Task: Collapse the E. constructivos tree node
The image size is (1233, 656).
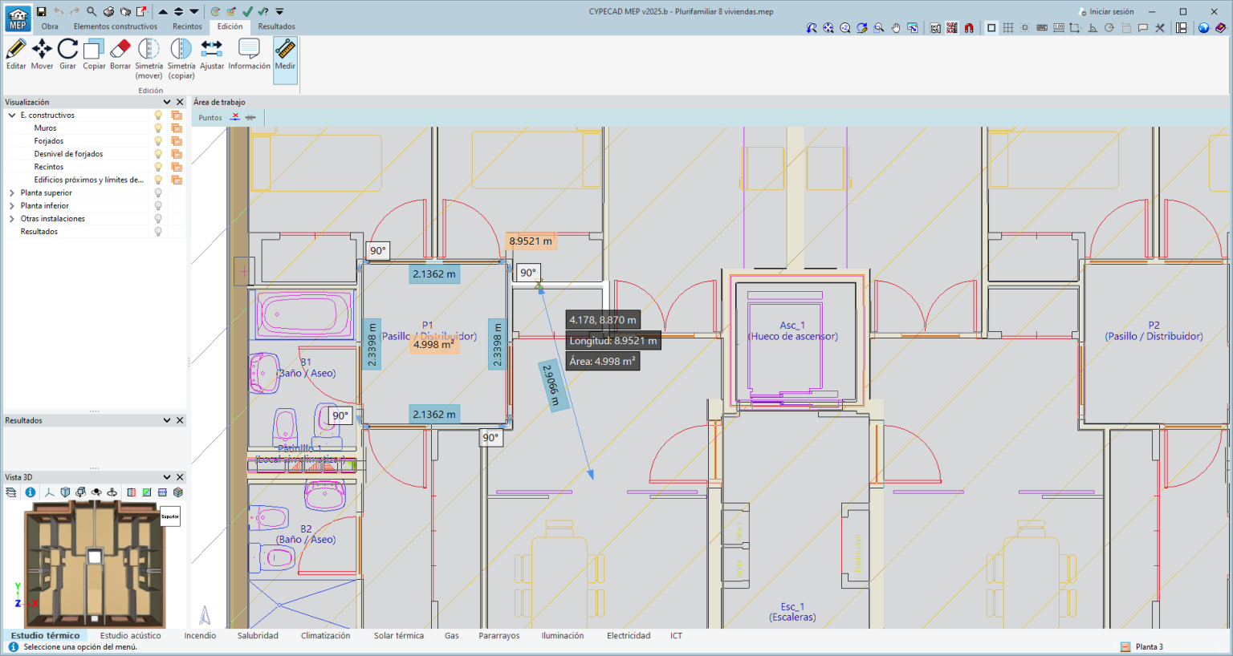Action: [x=12, y=115]
